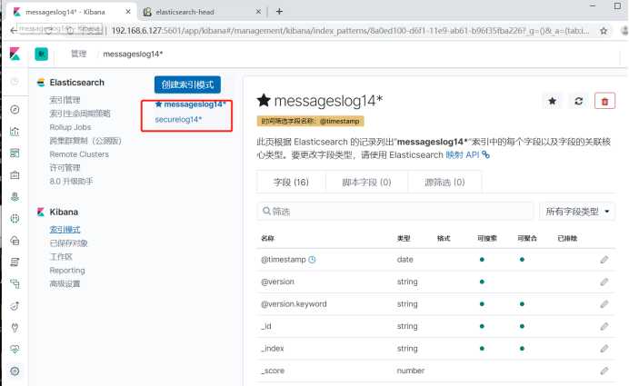The height and width of the screenshot is (386, 629).
Task: Edit the @timestamp field pencil
Action: click(x=604, y=260)
